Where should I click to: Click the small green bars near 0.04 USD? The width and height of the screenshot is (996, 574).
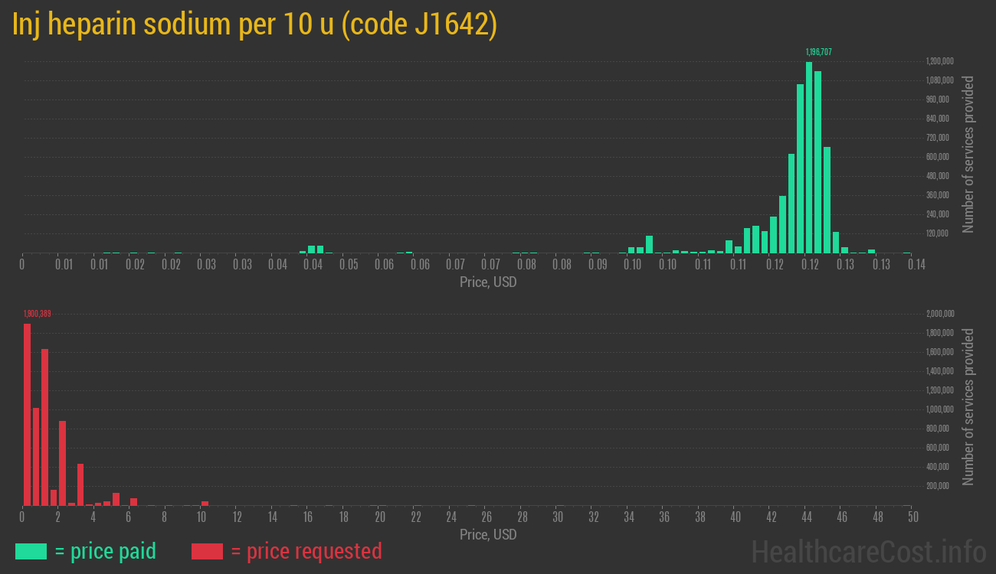click(314, 249)
